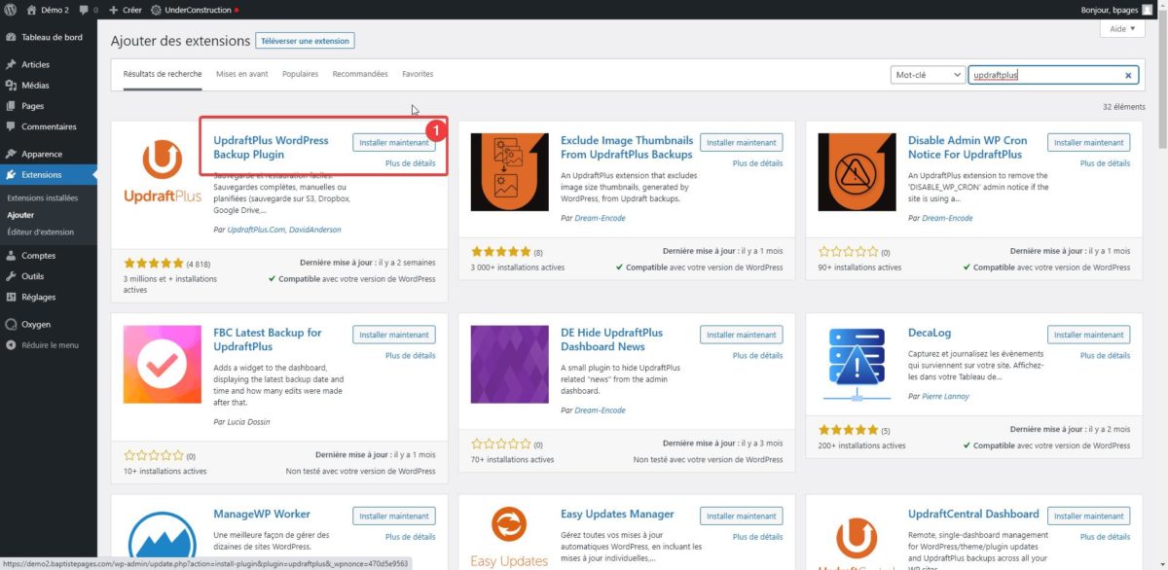View Plus de détails for FBC Latest Backup
This screenshot has width=1168, height=570.
point(411,356)
